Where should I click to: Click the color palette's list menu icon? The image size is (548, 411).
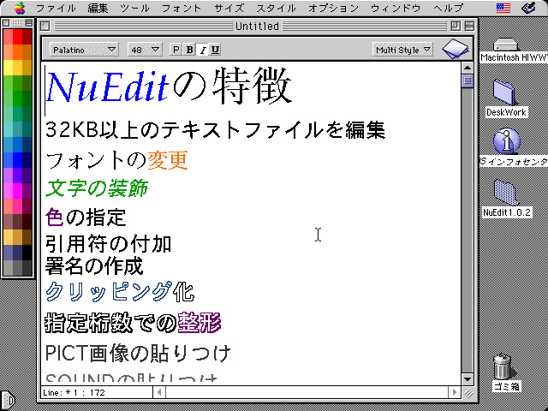[x=29, y=23]
